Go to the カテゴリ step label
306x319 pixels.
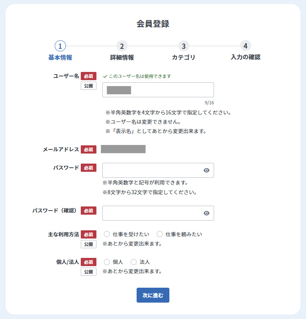(184, 57)
